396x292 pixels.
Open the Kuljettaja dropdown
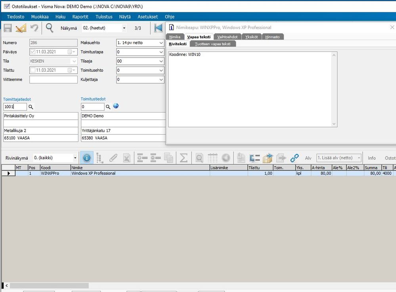point(161,80)
